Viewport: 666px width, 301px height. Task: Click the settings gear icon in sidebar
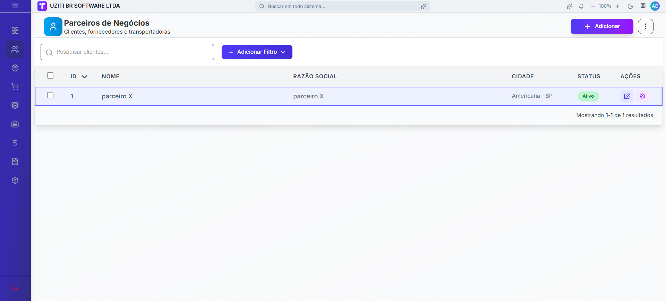tap(15, 180)
